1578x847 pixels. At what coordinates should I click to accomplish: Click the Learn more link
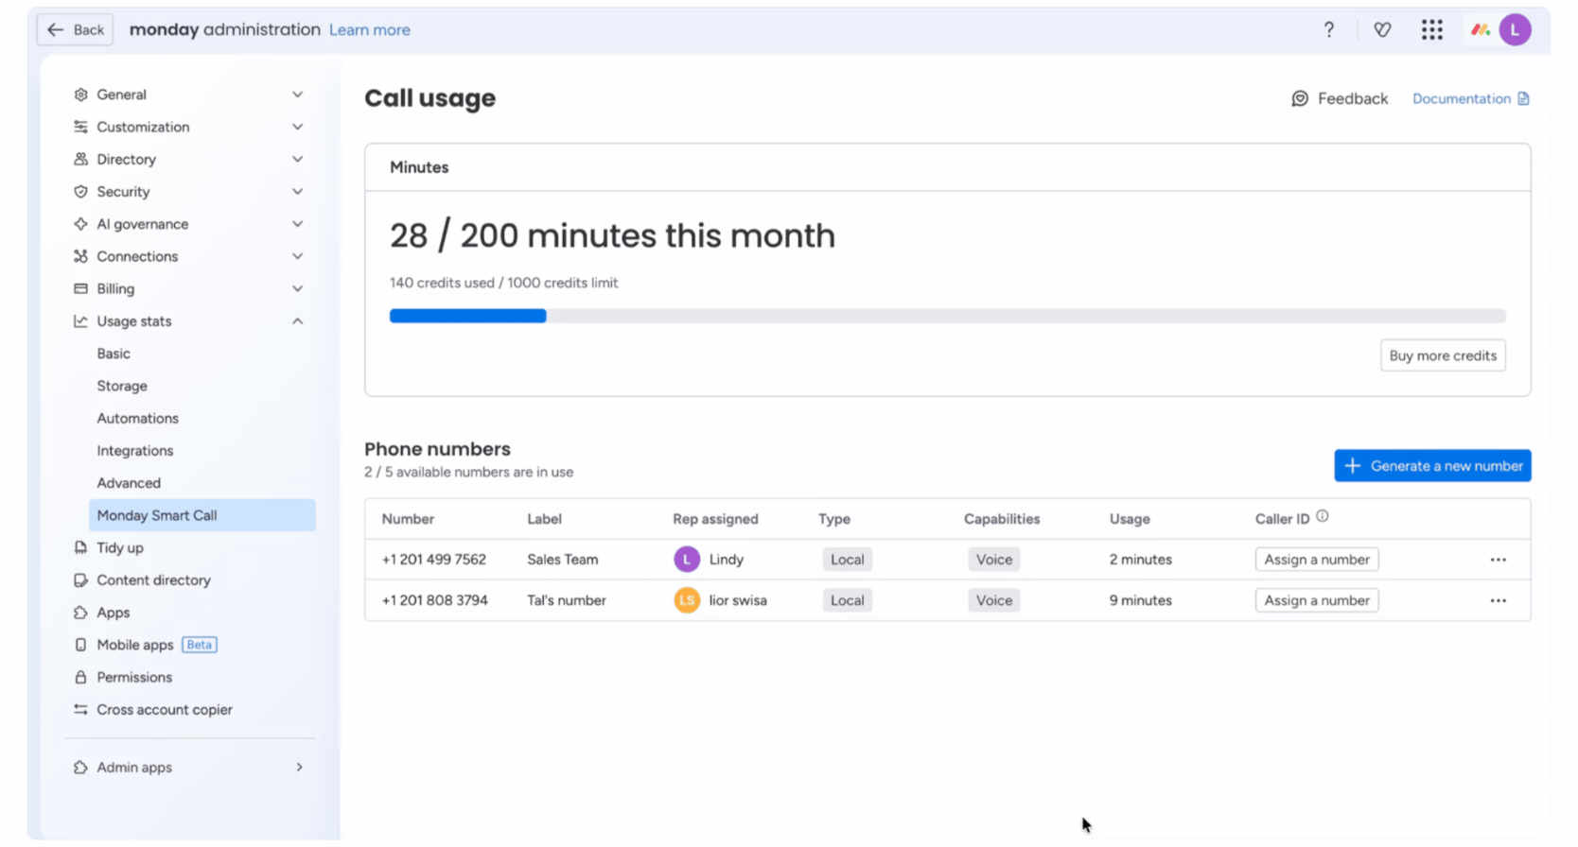[370, 30]
